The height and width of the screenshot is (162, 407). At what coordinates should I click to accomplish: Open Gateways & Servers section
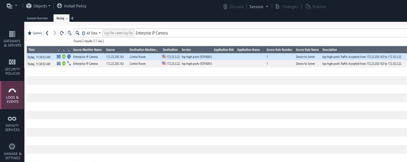coord(12,39)
